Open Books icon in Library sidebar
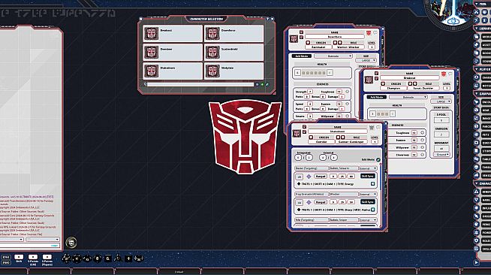The width and height of the screenshot is (491, 275). point(477,53)
